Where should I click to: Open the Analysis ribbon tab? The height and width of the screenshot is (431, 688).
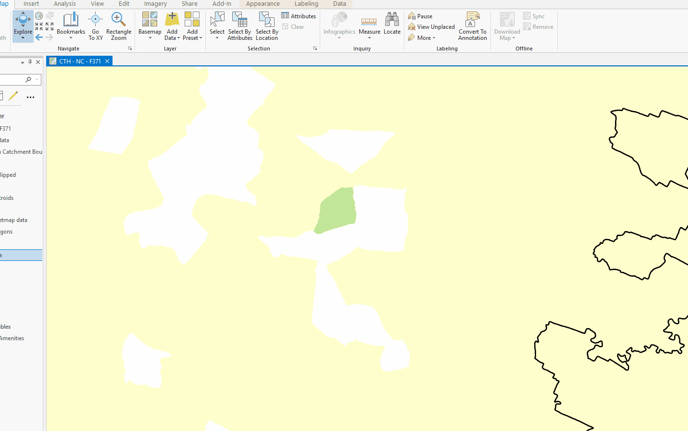pyautogui.click(x=64, y=4)
